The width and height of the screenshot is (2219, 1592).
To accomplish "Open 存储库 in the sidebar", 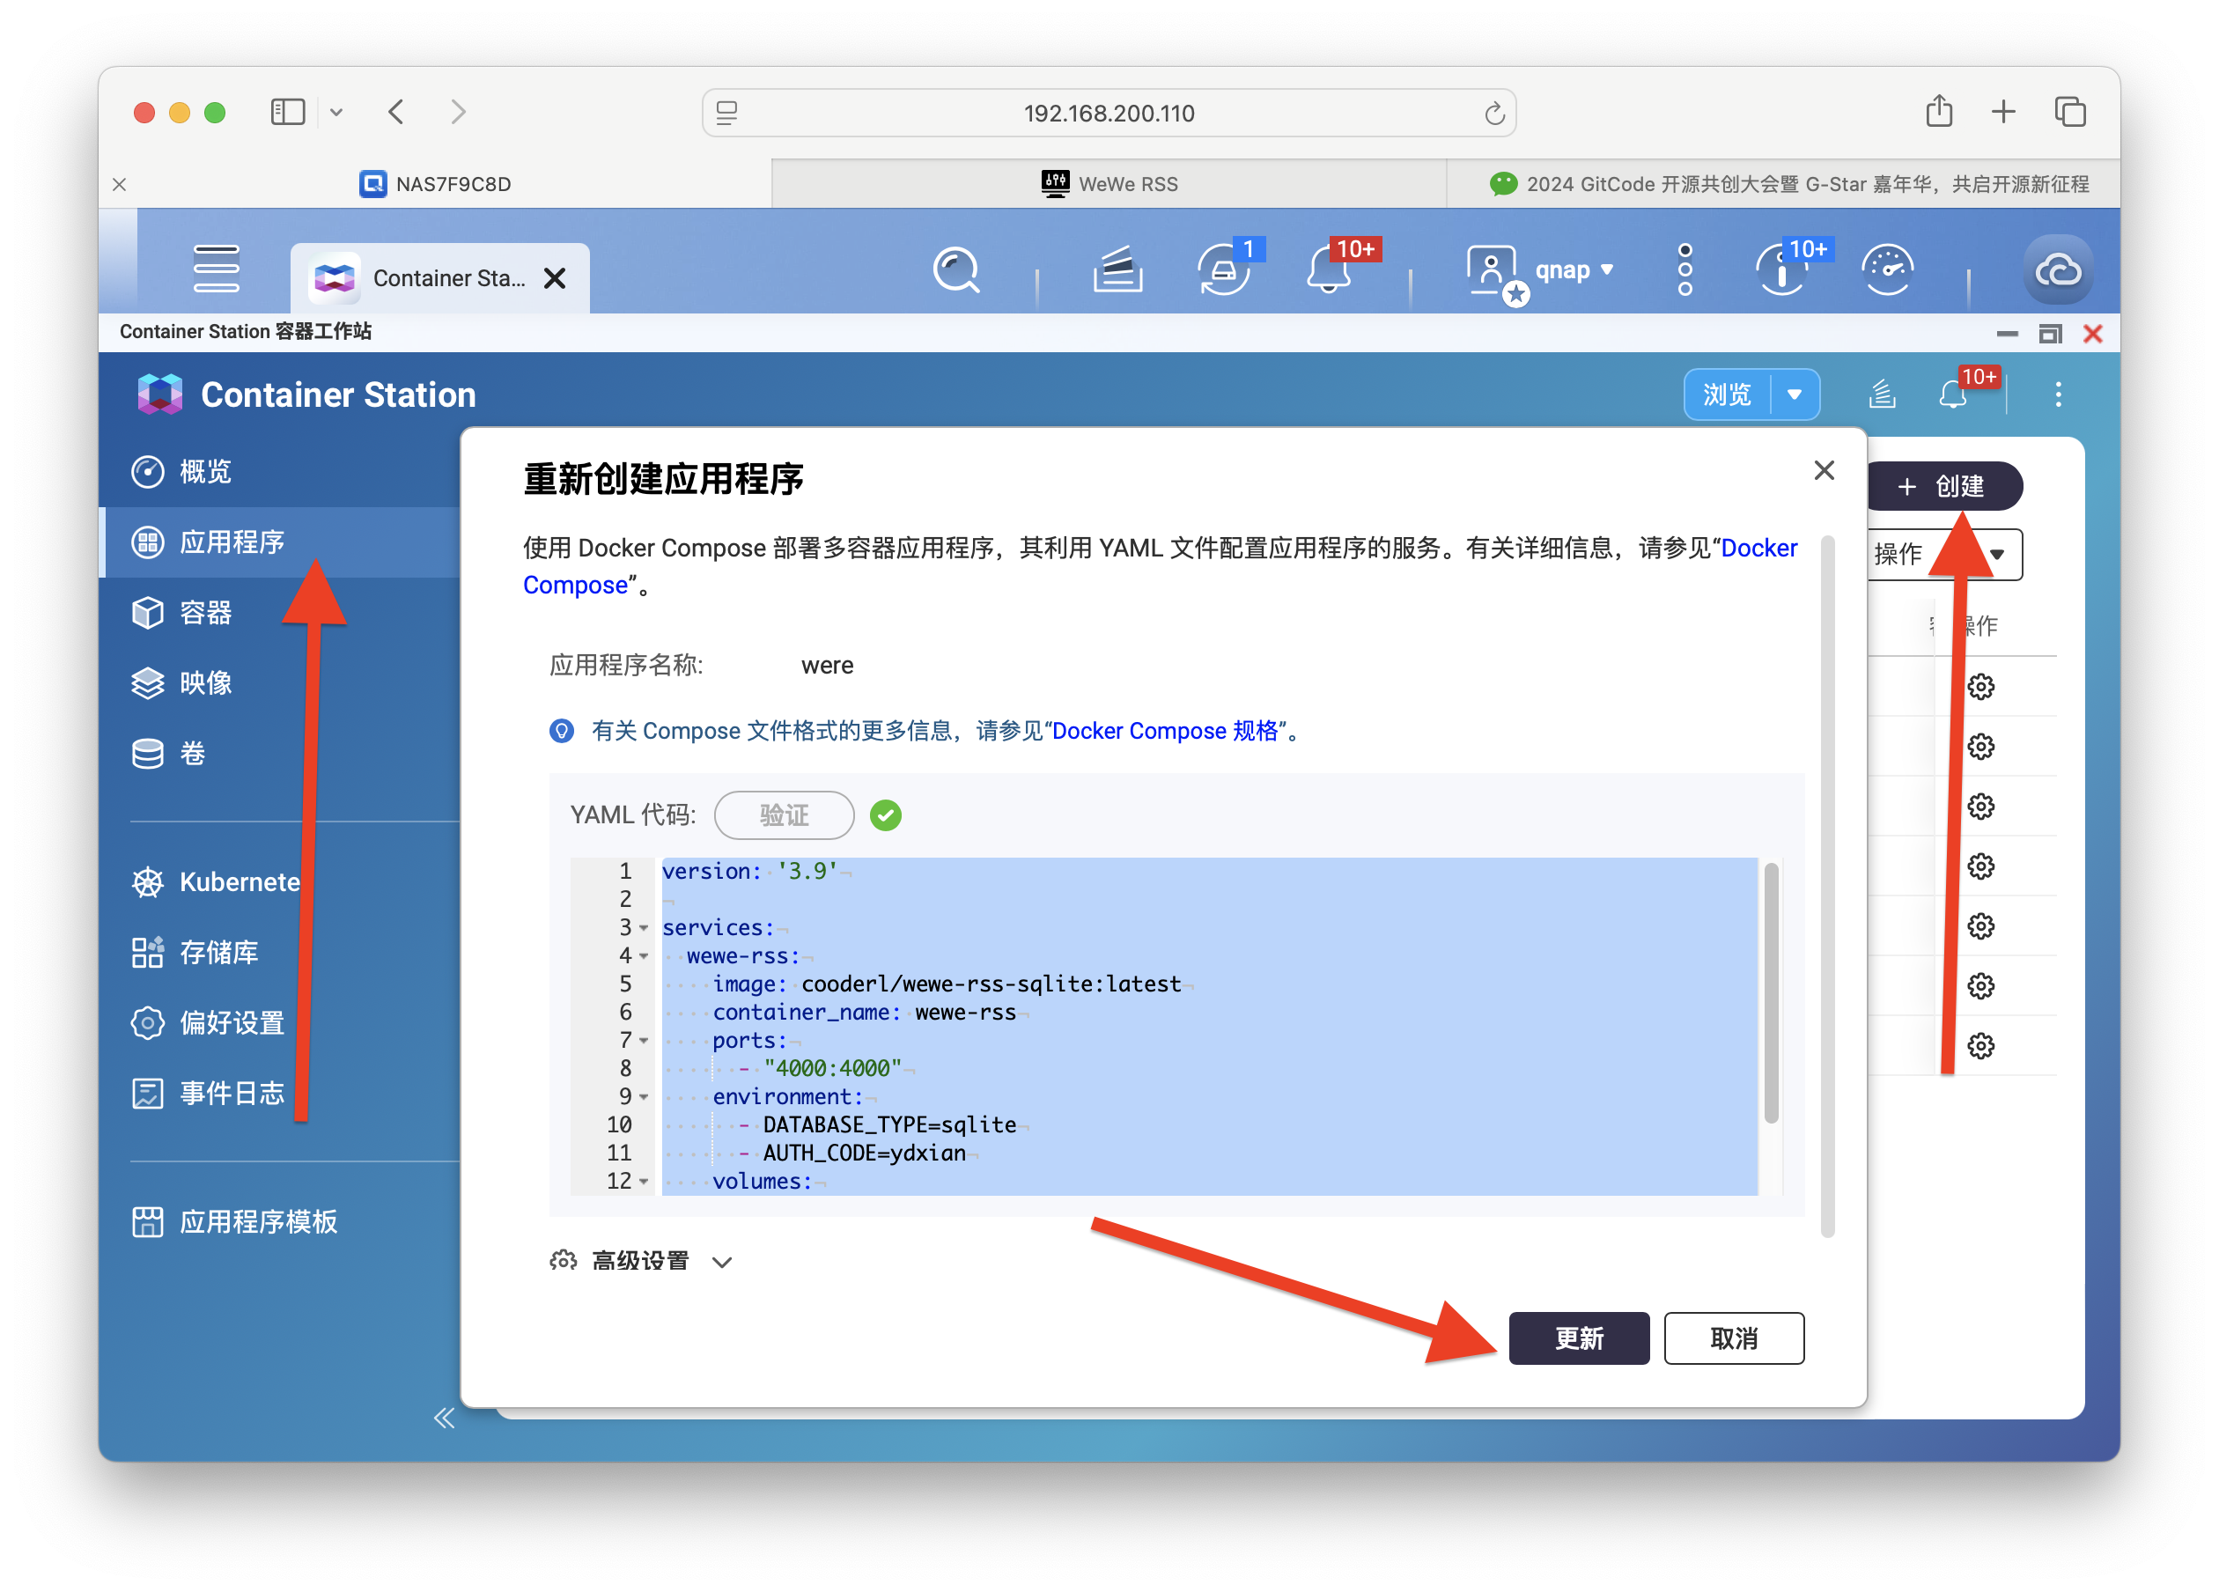I will (280, 952).
